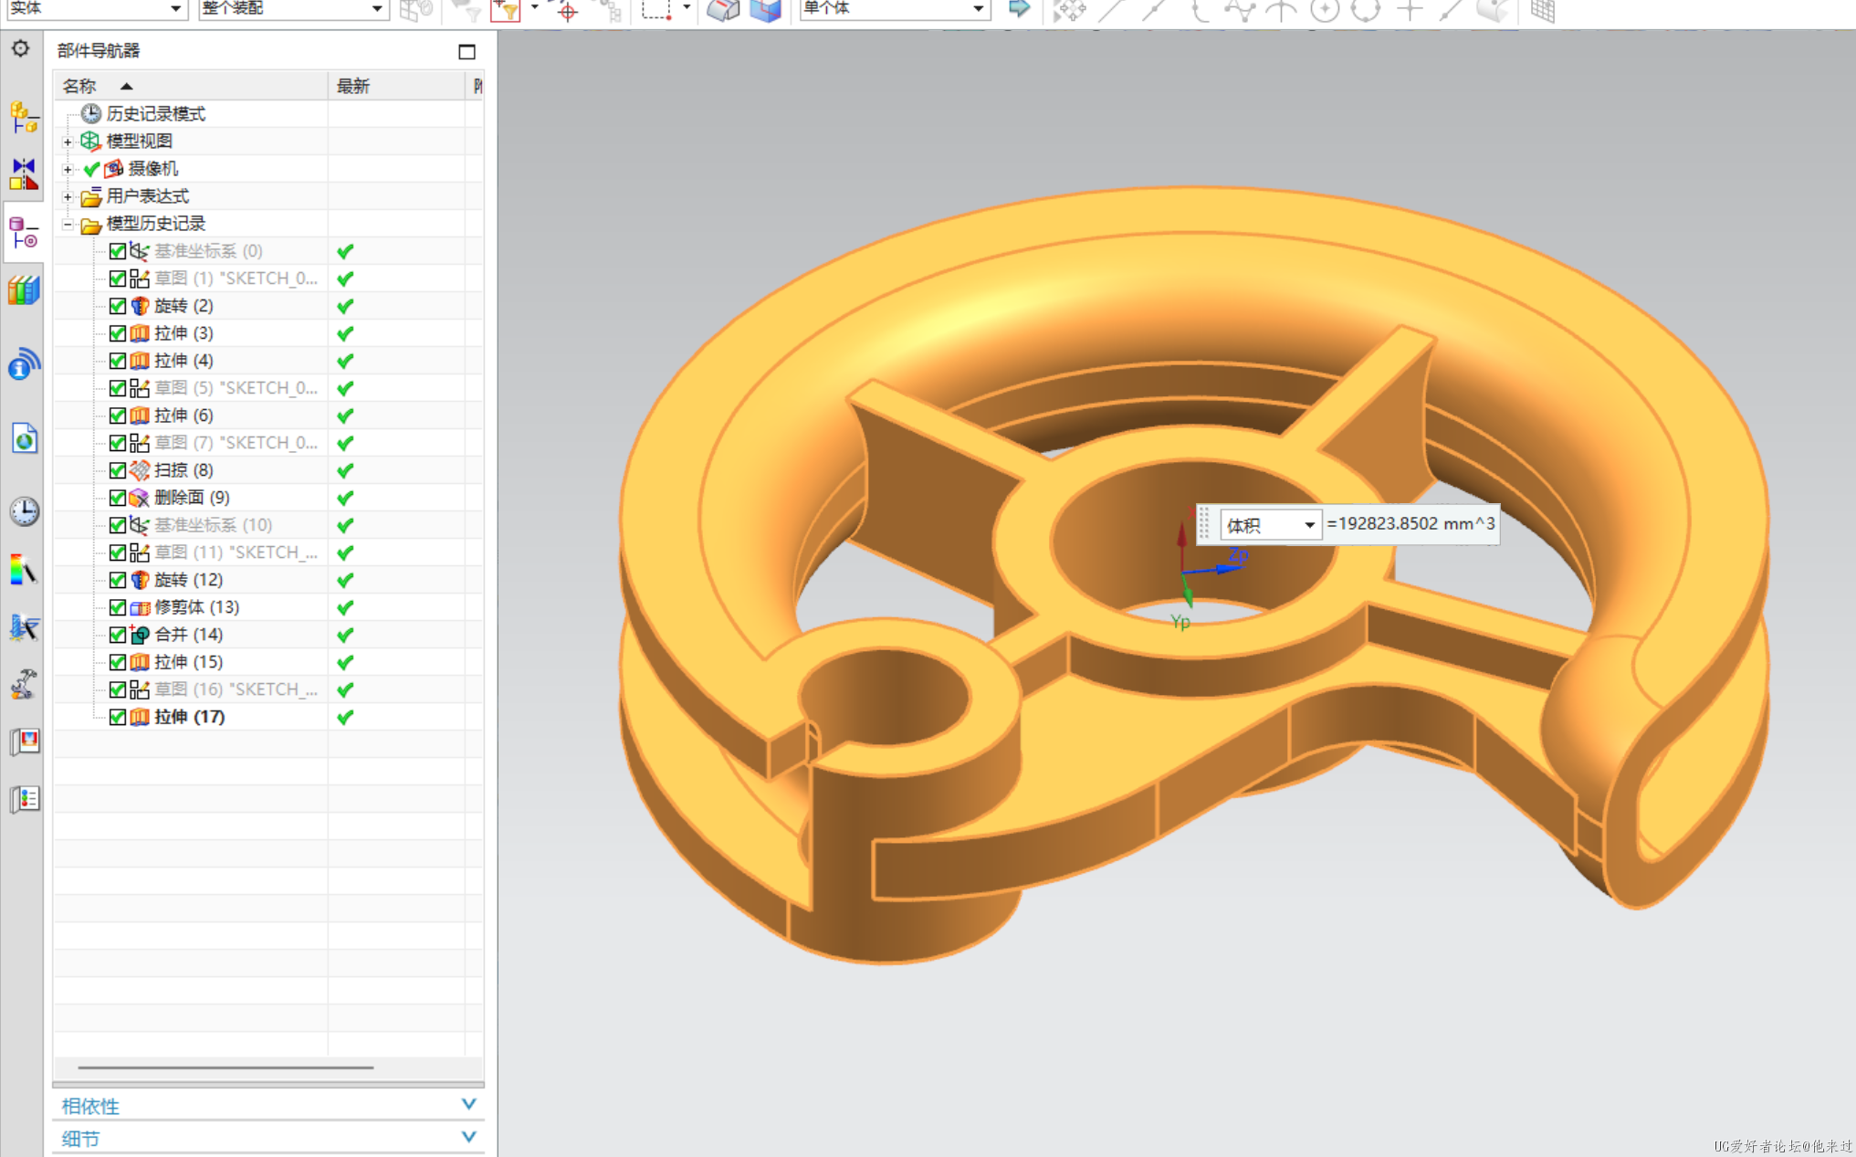The width and height of the screenshot is (1856, 1157).
Task: Open the small arrow beside selection rectangle
Action: tap(687, 8)
